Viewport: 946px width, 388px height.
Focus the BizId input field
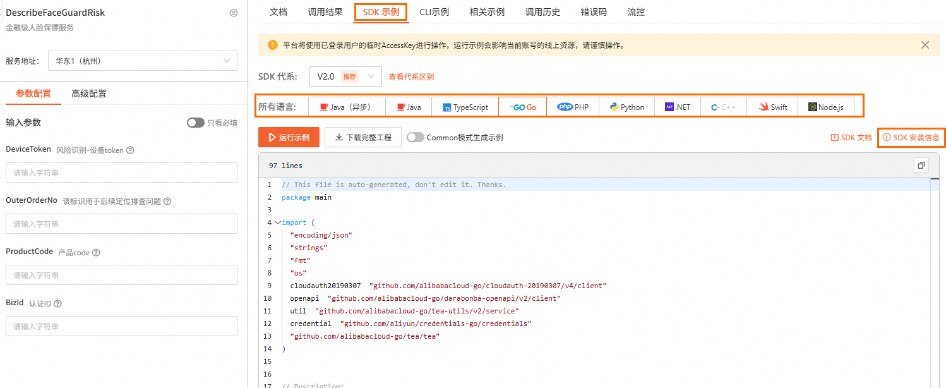[x=121, y=326]
